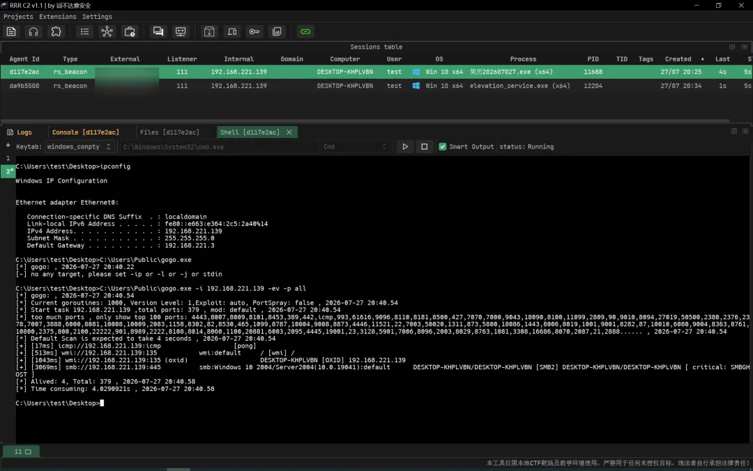This screenshot has height=471, width=753.
Task: Open the Extensions menu
Action: [x=58, y=16]
